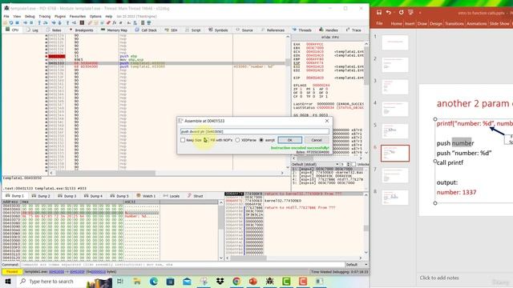This screenshot has width=513, height=288.
Task: Click the step into toolbar icon
Action: [x=39, y=23]
